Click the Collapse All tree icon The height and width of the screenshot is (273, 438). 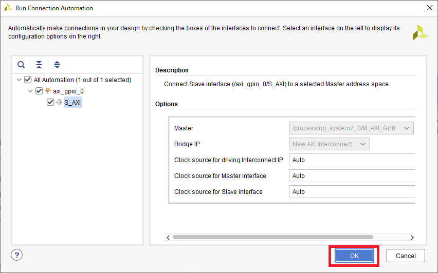[39, 65]
